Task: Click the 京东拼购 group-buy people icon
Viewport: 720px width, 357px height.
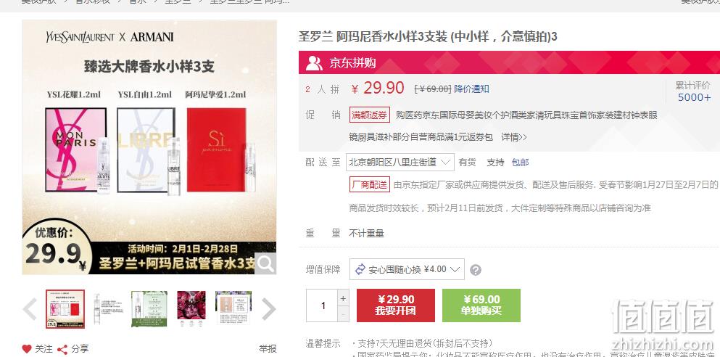Action: (x=314, y=62)
